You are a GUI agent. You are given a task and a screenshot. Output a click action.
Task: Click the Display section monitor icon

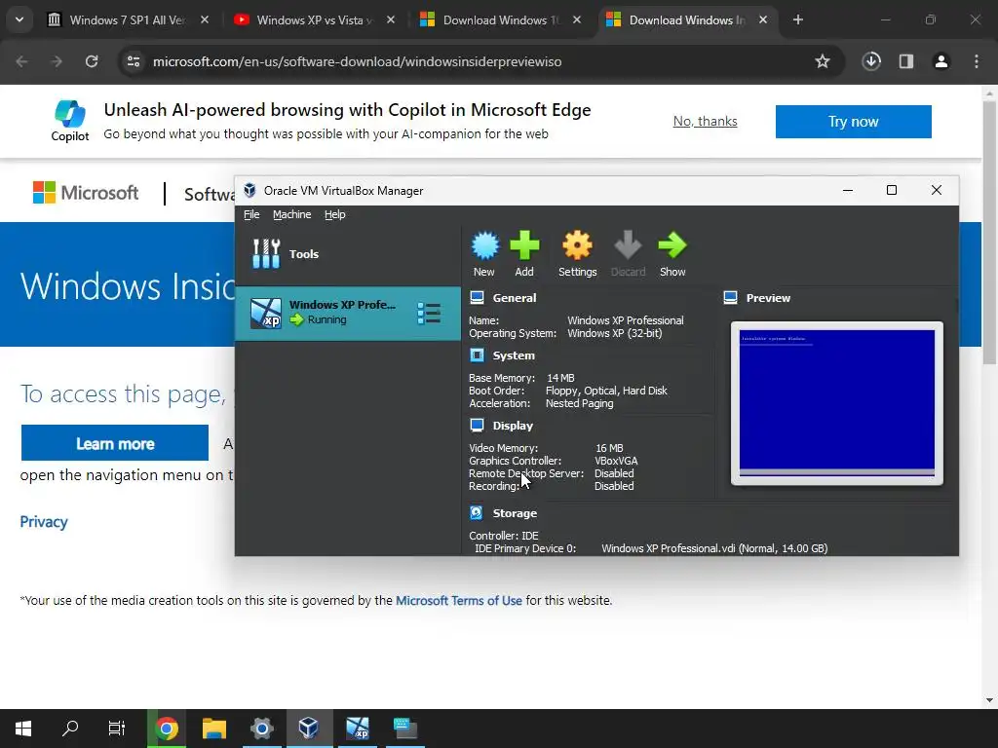coord(477,425)
